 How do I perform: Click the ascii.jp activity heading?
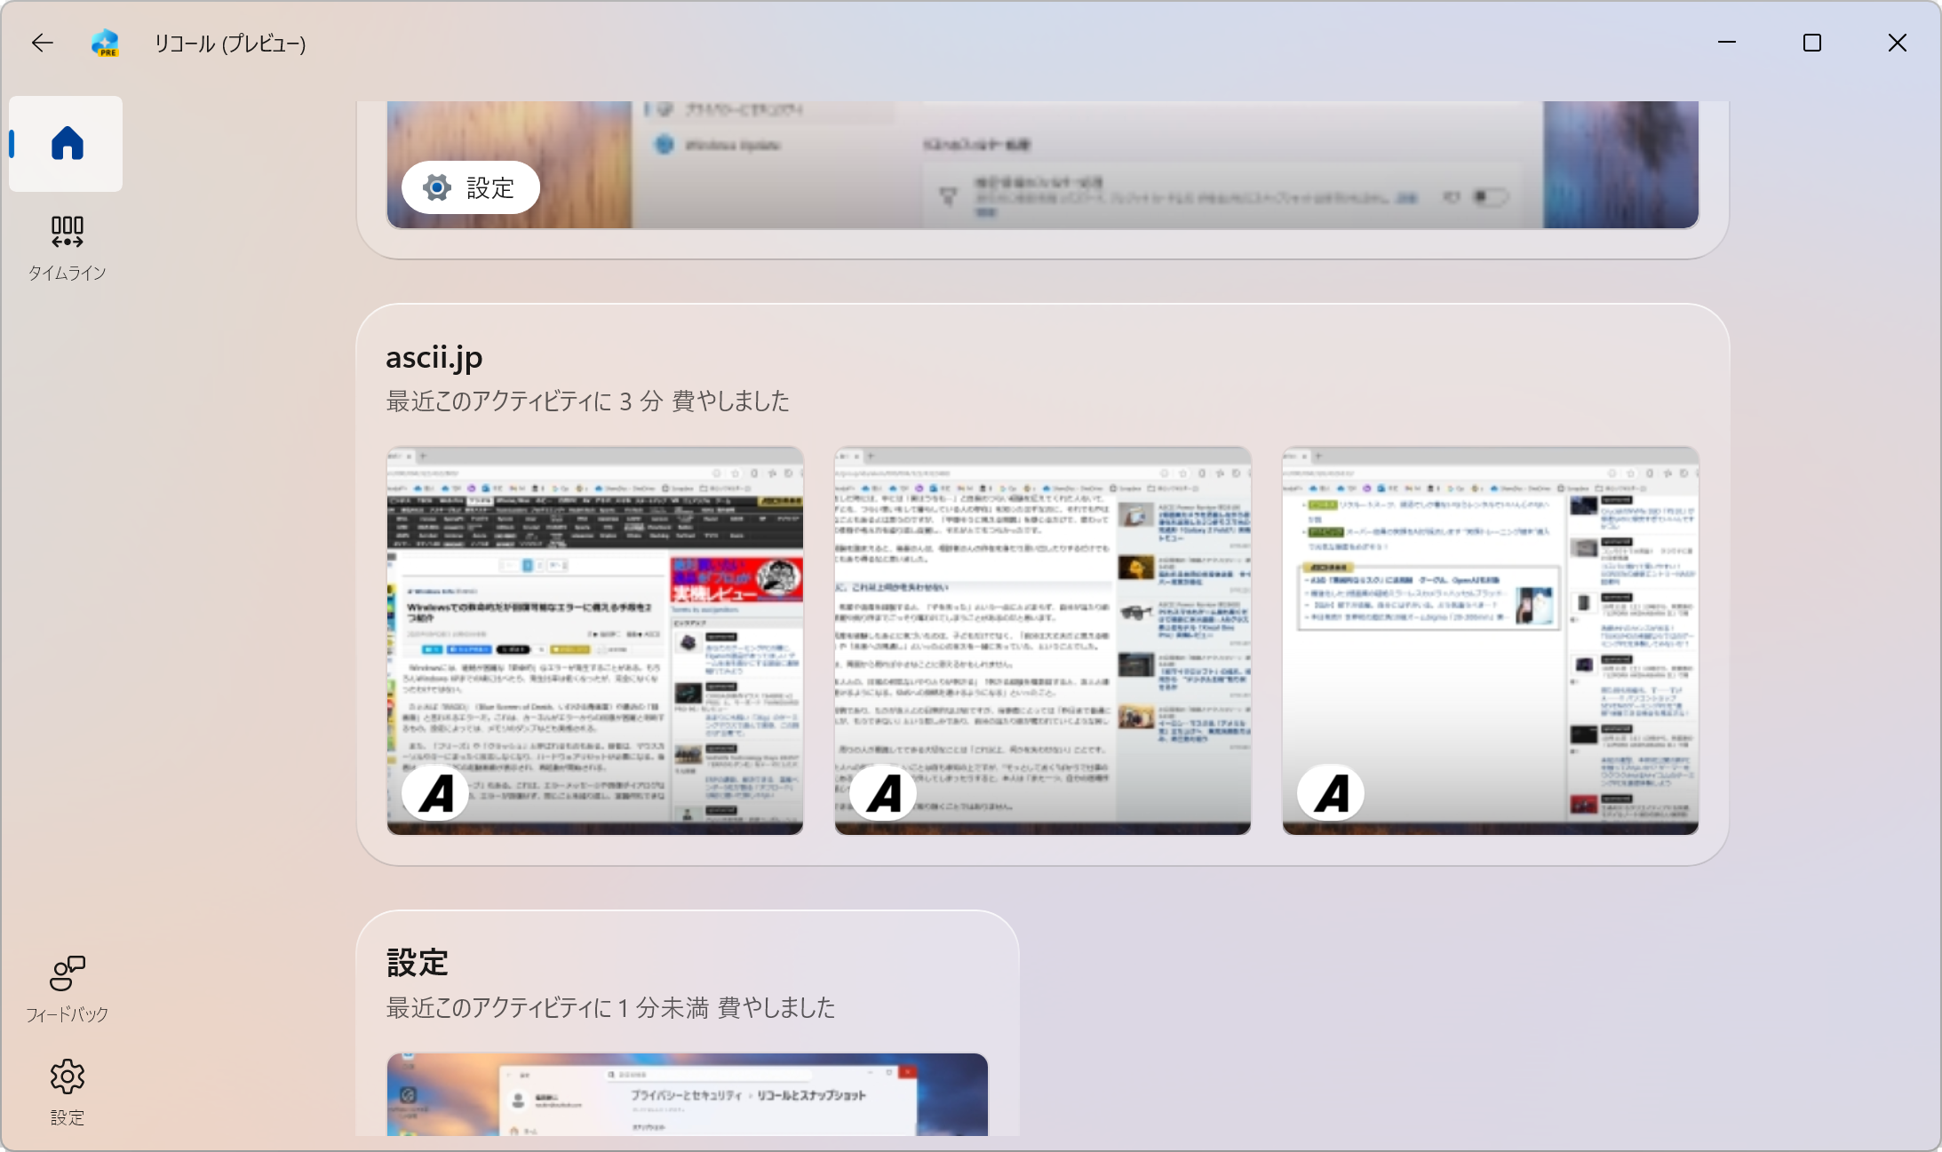pyautogui.click(x=434, y=357)
